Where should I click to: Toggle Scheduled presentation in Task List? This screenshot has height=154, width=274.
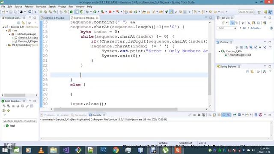tap(237, 23)
